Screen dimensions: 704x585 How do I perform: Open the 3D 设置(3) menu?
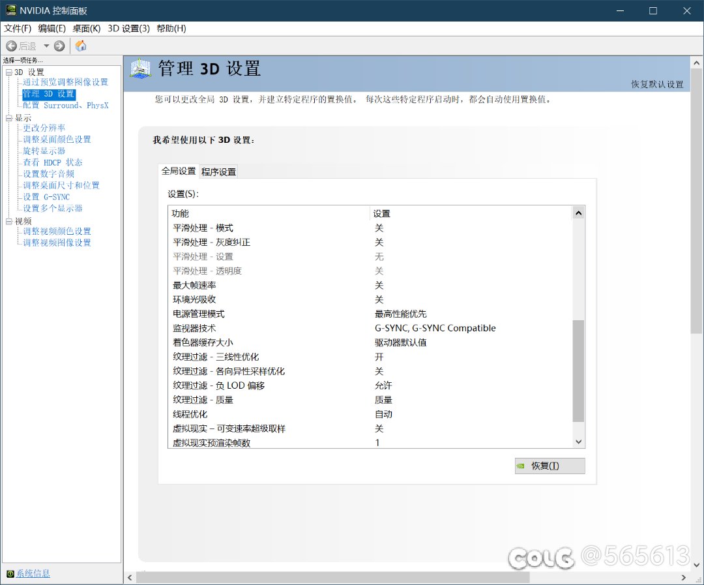129,28
